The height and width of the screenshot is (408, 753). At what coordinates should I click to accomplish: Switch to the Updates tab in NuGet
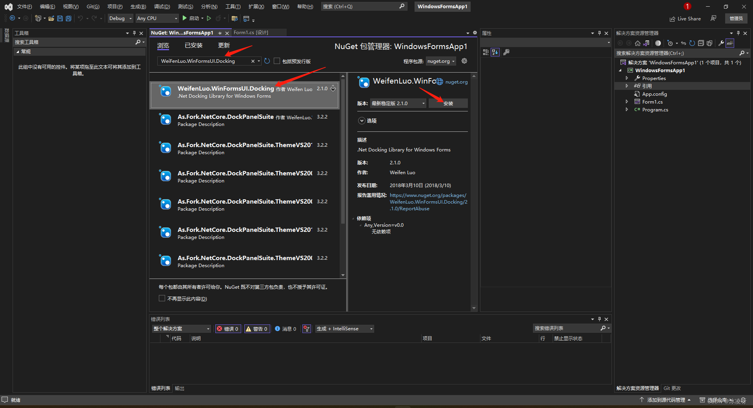224,46
